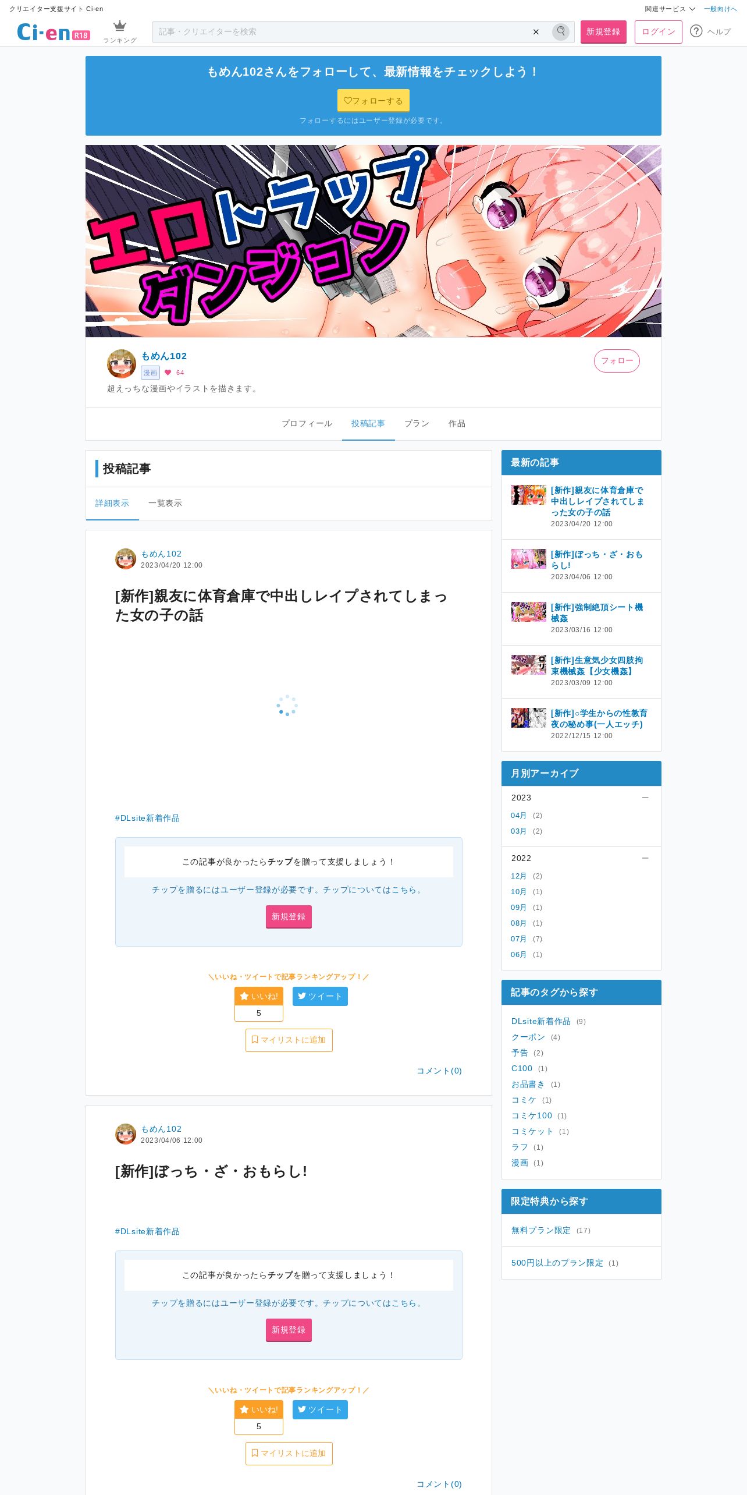Open thumbnail of 親友に体育倉庫で latest article

coord(529,495)
